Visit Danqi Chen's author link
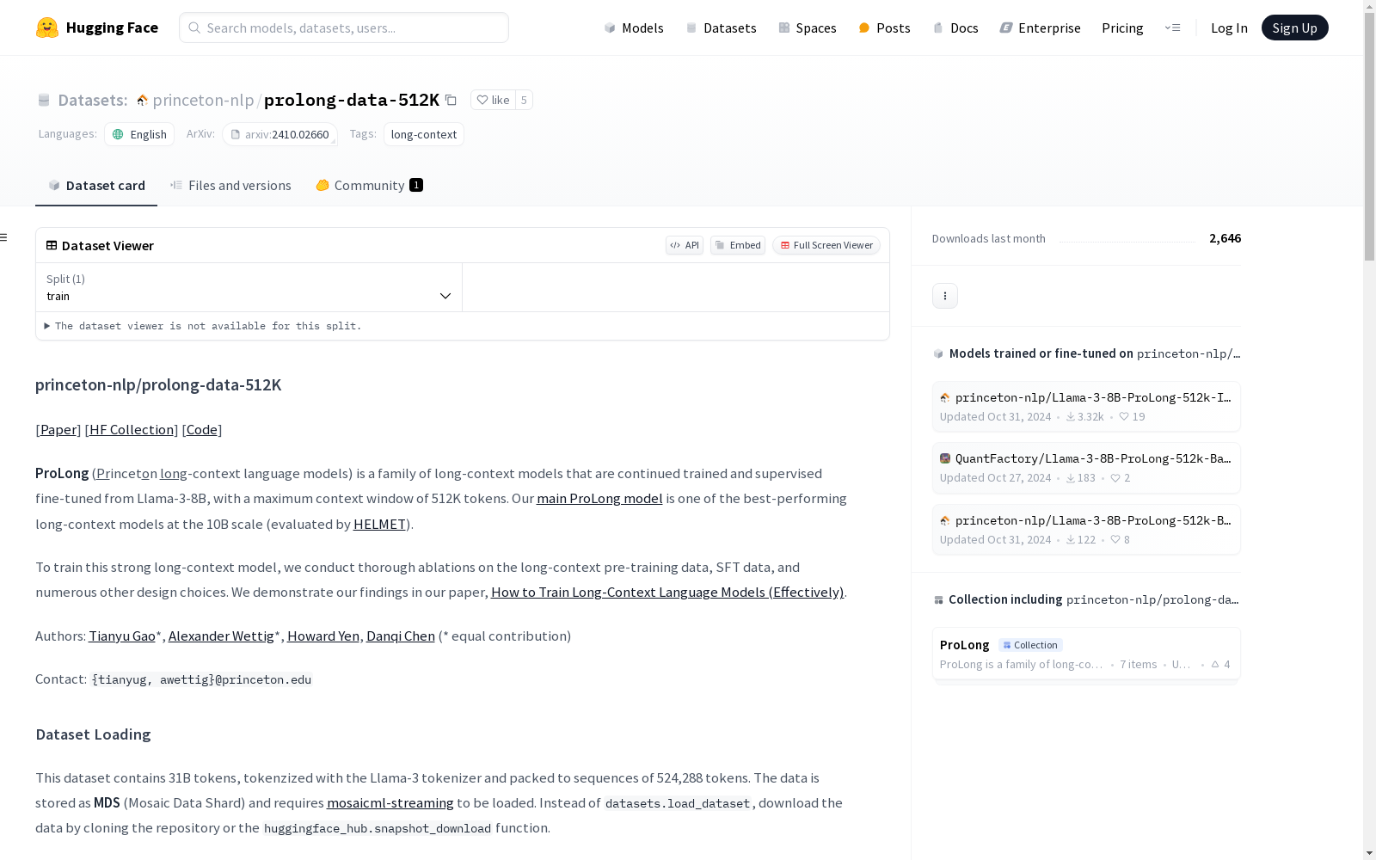The height and width of the screenshot is (860, 1376). coord(401,636)
